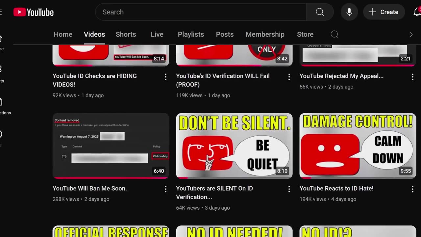Click the thumbnail with 2:21 duration
Viewport: 421px width, 237px height.
click(358, 55)
